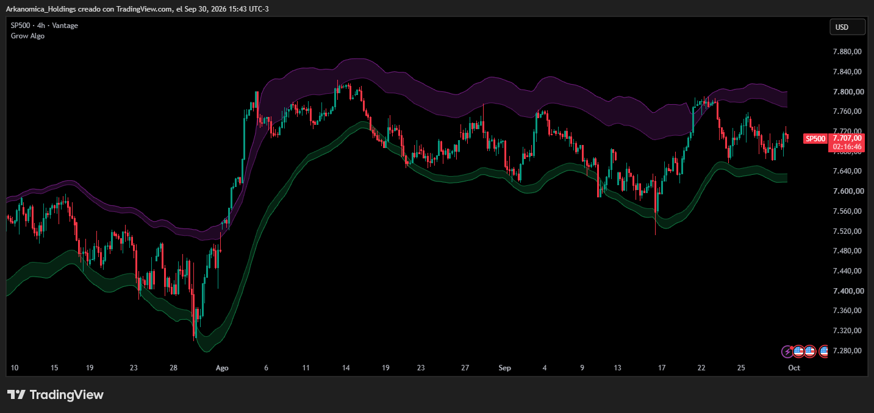Click date label 4 on time axis
This screenshot has width=874, height=413.
pos(545,368)
